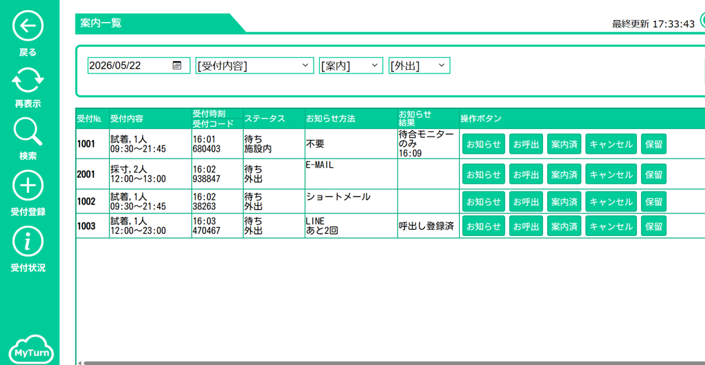Screen dimensions: 705x365
Task: Select reception number 1003 cell
Action: pyautogui.click(x=92, y=226)
